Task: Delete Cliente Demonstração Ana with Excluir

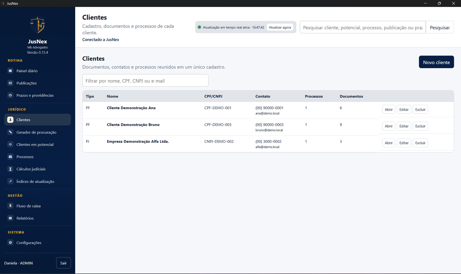Action: click(x=420, y=109)
